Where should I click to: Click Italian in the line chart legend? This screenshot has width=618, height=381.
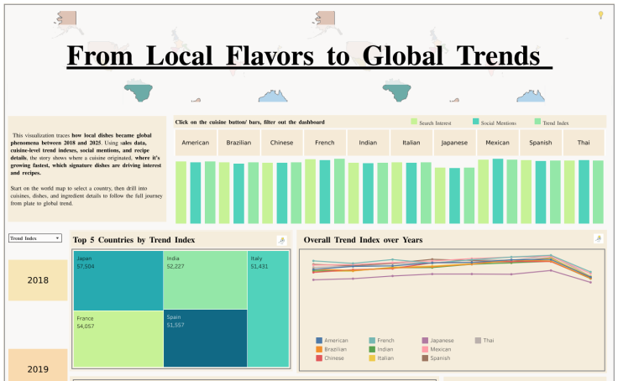381,358
